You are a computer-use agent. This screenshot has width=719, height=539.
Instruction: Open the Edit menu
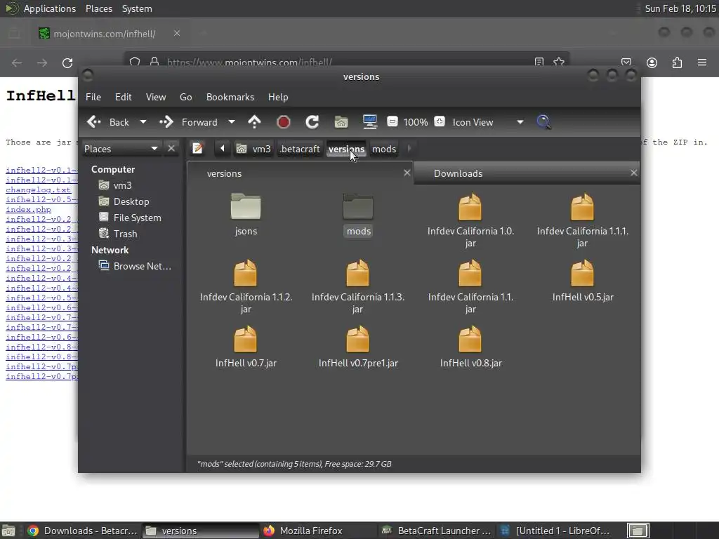[123, 97]
